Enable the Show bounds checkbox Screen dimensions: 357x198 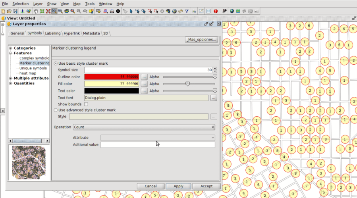(x=86, y=104)
